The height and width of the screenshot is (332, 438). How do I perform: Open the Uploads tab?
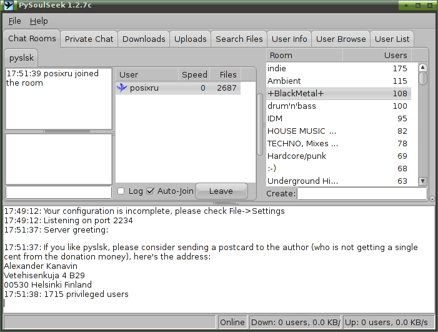click(190, 39)
